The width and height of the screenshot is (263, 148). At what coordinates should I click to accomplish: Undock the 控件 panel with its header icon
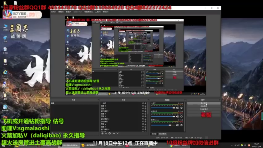pos(220,100)
